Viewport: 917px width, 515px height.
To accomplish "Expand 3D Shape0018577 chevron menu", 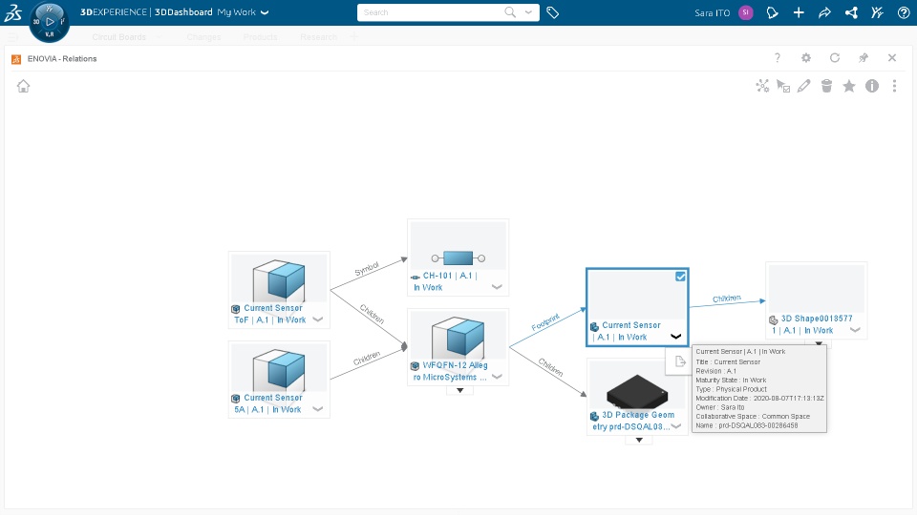I will [x=854, y=330].
